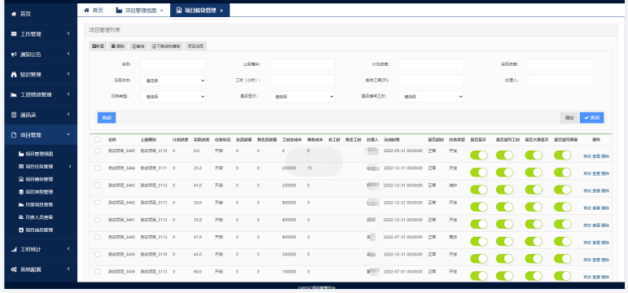The width and height of the screenshot is (628, 293).
Task: Click the circular icon on the toolbar 查询 button
Action: [x=134, y=46]
